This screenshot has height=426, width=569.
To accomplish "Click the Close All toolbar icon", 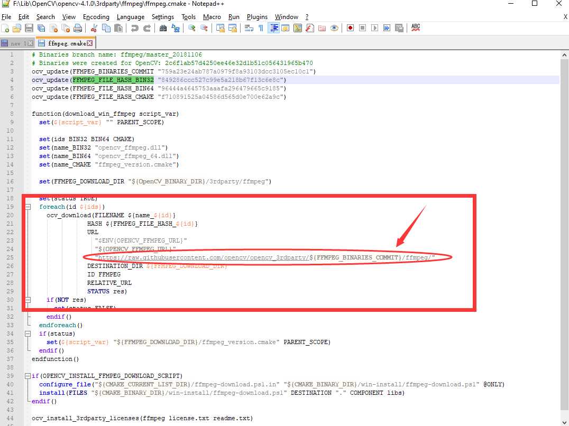I will point(66,29).
